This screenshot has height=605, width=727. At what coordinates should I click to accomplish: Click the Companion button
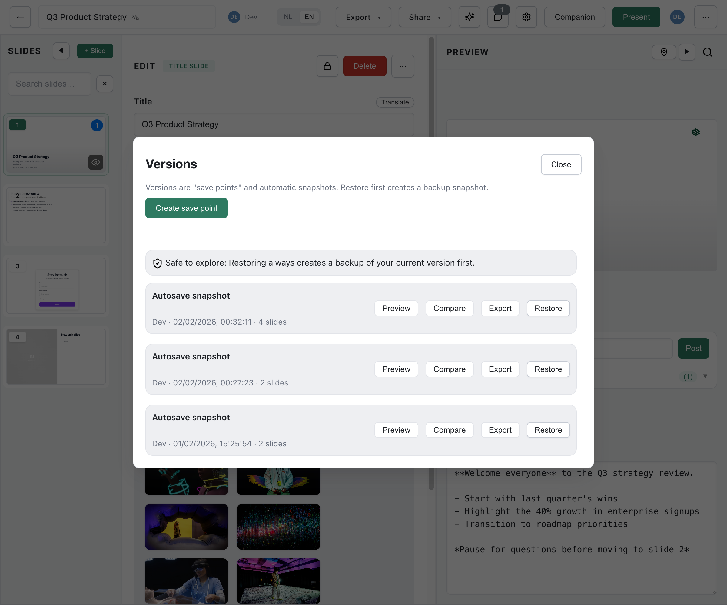575,17
